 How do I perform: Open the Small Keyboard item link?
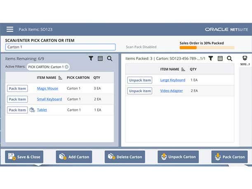click(x=49, y=99)
